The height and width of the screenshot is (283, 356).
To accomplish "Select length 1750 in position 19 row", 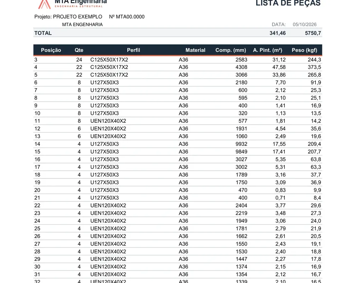I will (241, 183).
